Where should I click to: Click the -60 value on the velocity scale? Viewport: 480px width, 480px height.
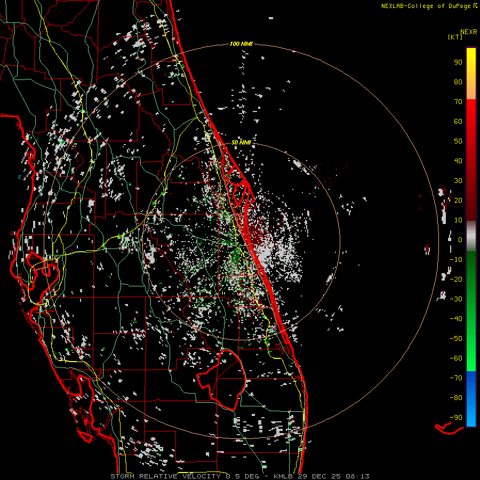(x=456, y=358)
